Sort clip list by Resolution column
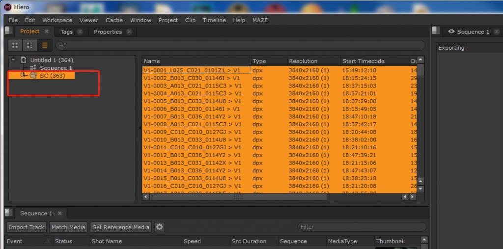Image resolution: width=503 pixels, height=249 pixels. click(x=314, y=61)
